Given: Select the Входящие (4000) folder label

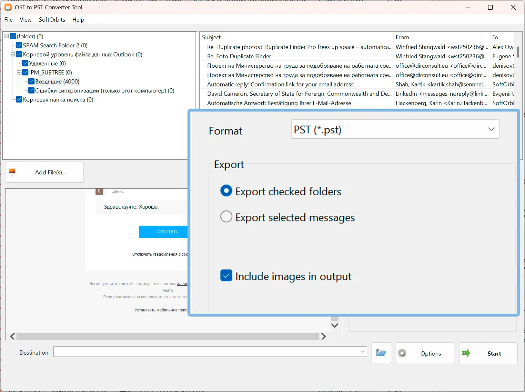Looking at the screenshot, I should [57, 82].
